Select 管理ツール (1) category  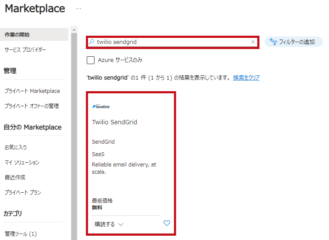(21, 234)
